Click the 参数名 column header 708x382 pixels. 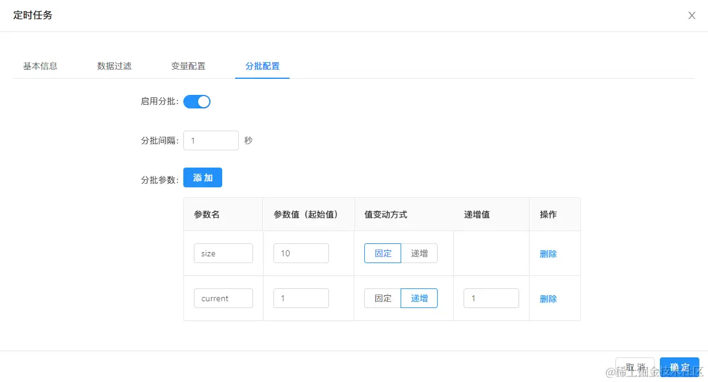pyautogui.click(x=207, y=214)
